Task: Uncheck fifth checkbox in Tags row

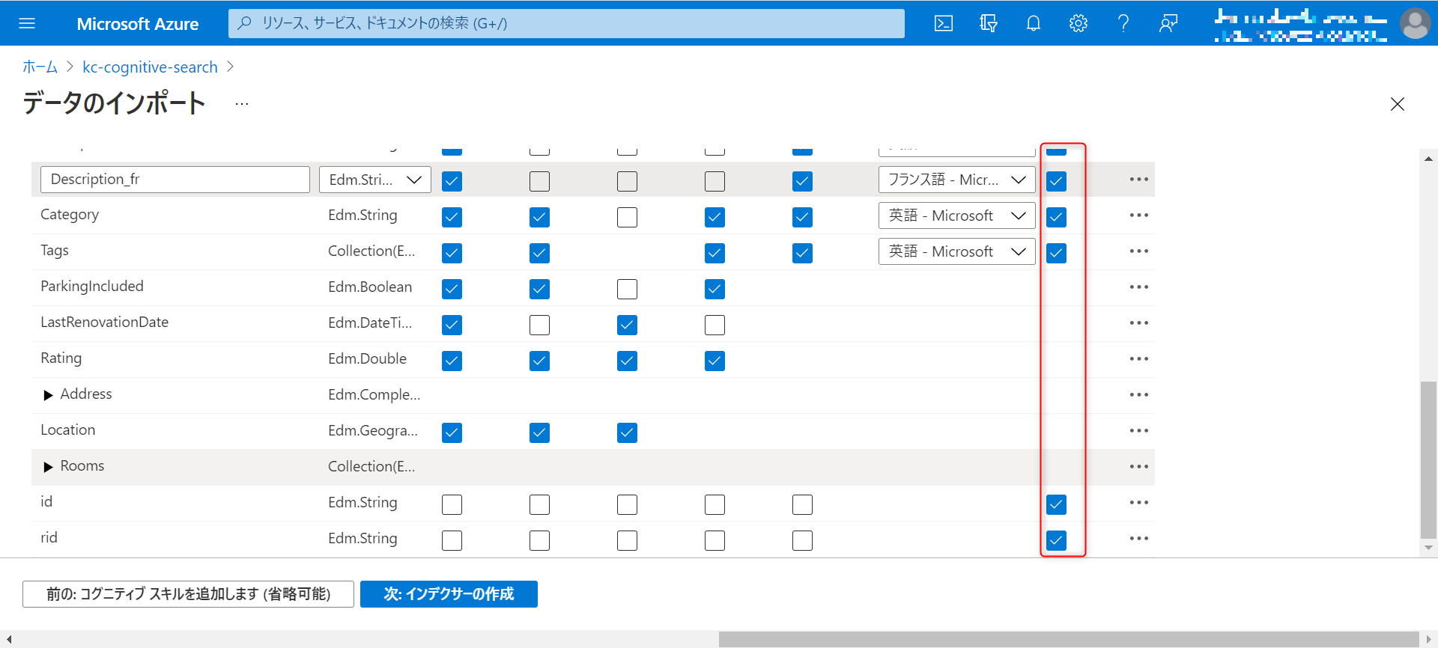Action: 802,253
